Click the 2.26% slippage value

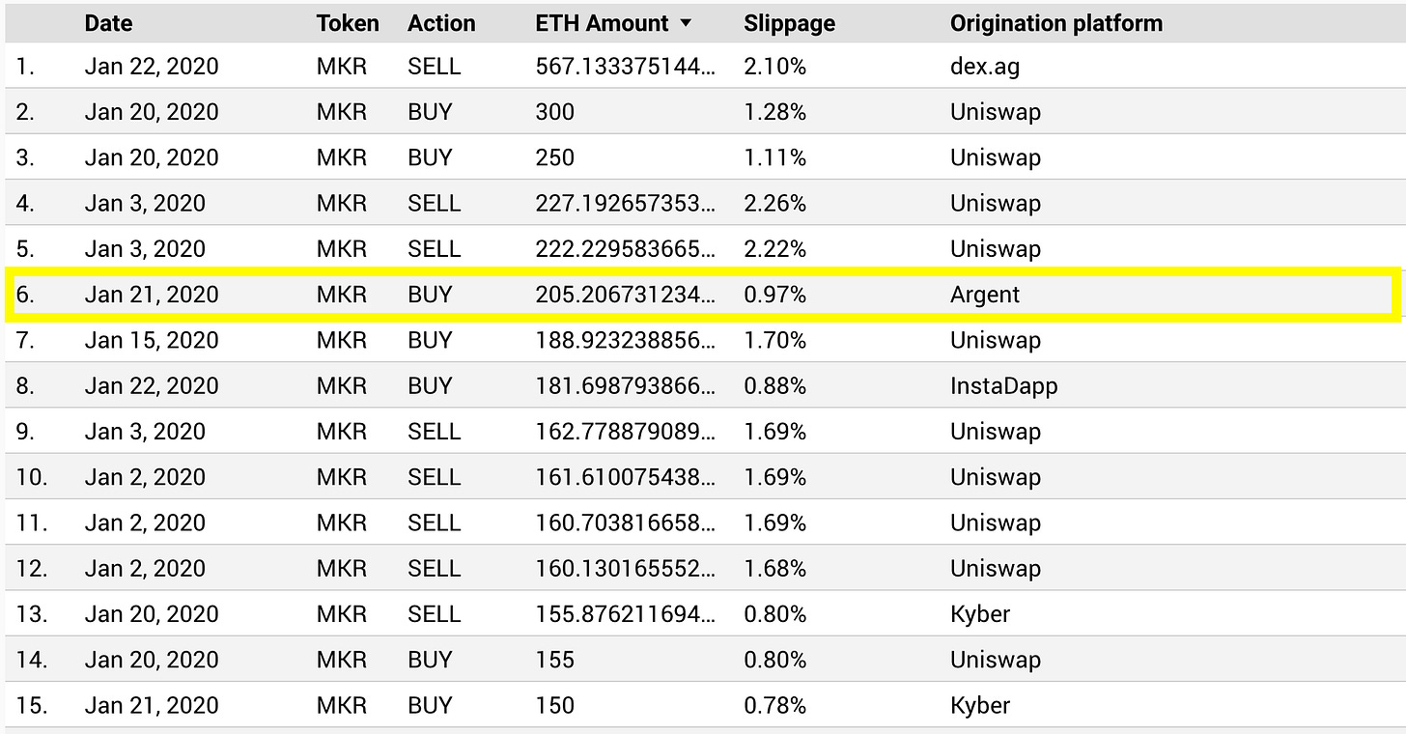tap(775, 204)
